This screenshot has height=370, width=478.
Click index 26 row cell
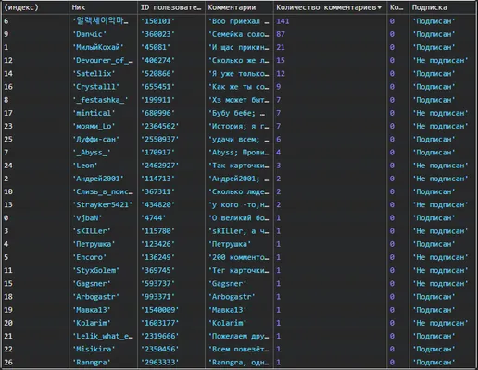pyautogui.click(x=35, y=363)
